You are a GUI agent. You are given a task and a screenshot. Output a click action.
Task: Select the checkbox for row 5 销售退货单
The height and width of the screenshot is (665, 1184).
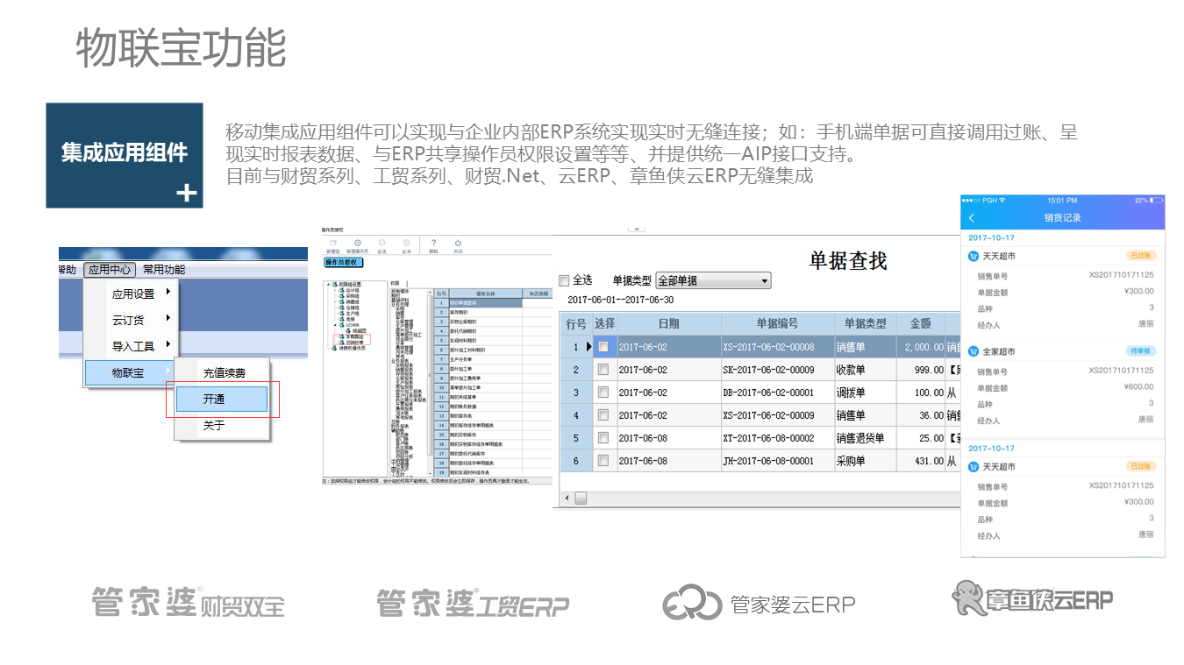tap(603, 438)
